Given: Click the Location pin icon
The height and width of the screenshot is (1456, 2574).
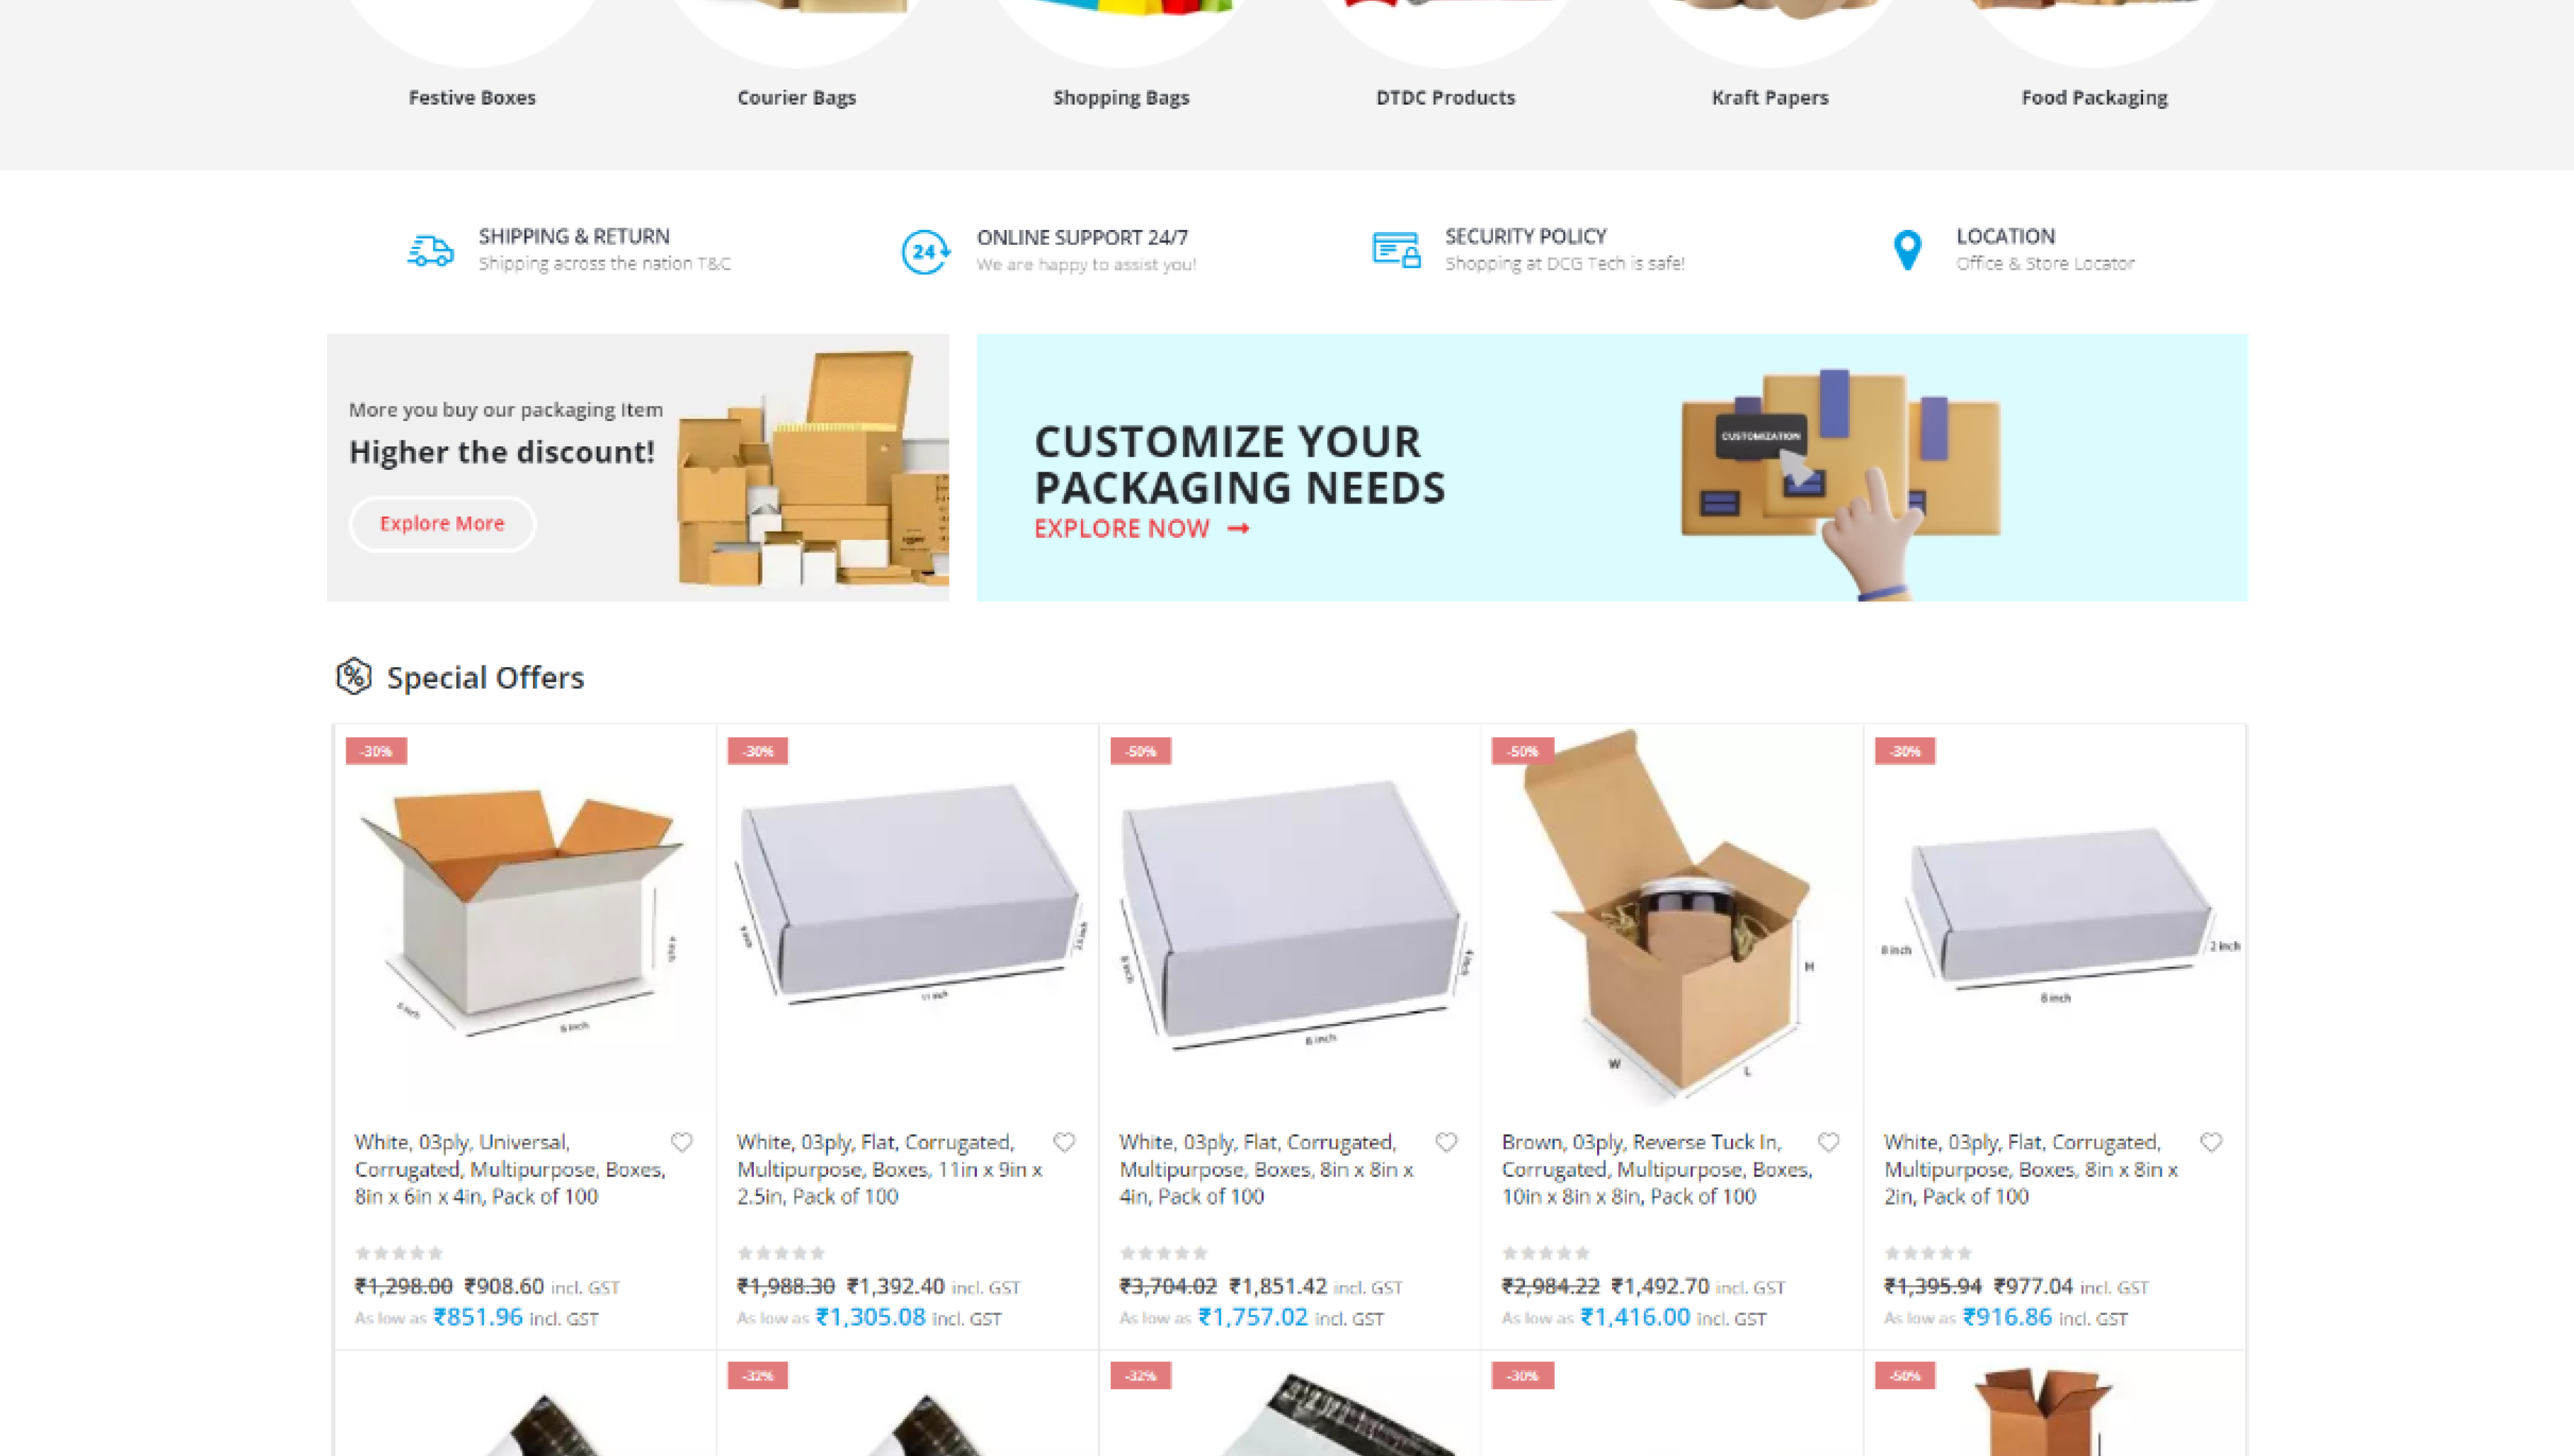Looking at the screenshot, I should 1908,250.
